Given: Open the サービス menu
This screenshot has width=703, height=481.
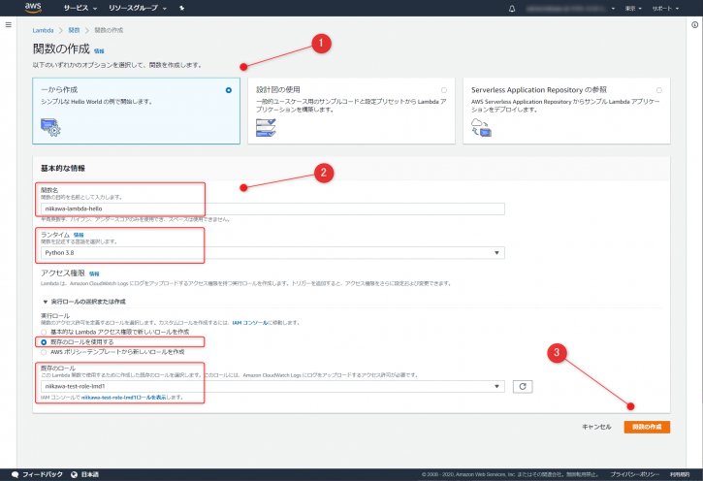Looking at the screenshot, I should pos(80,8).
